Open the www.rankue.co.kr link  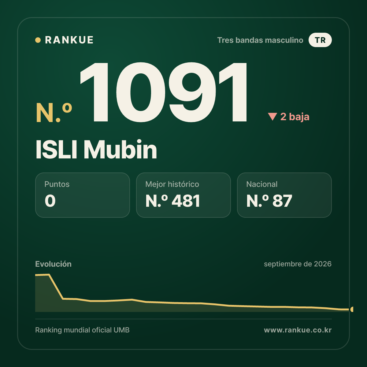[298, 330]
